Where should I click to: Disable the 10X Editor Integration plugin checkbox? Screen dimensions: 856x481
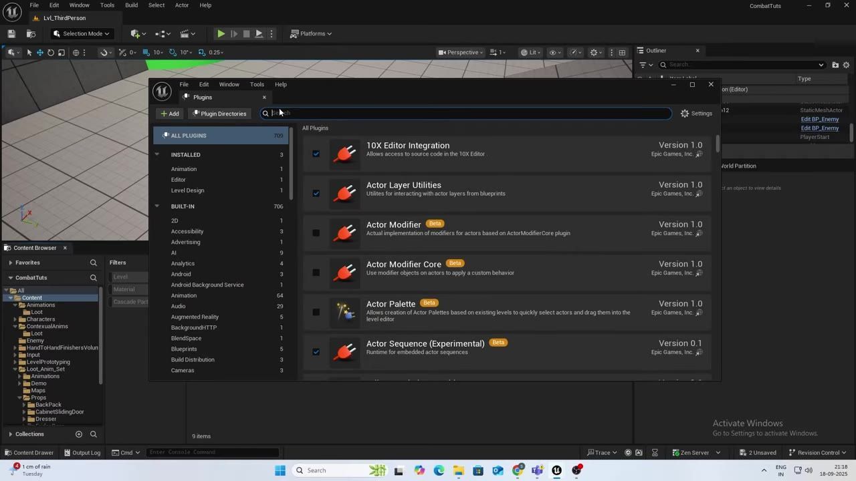point(316,154)
